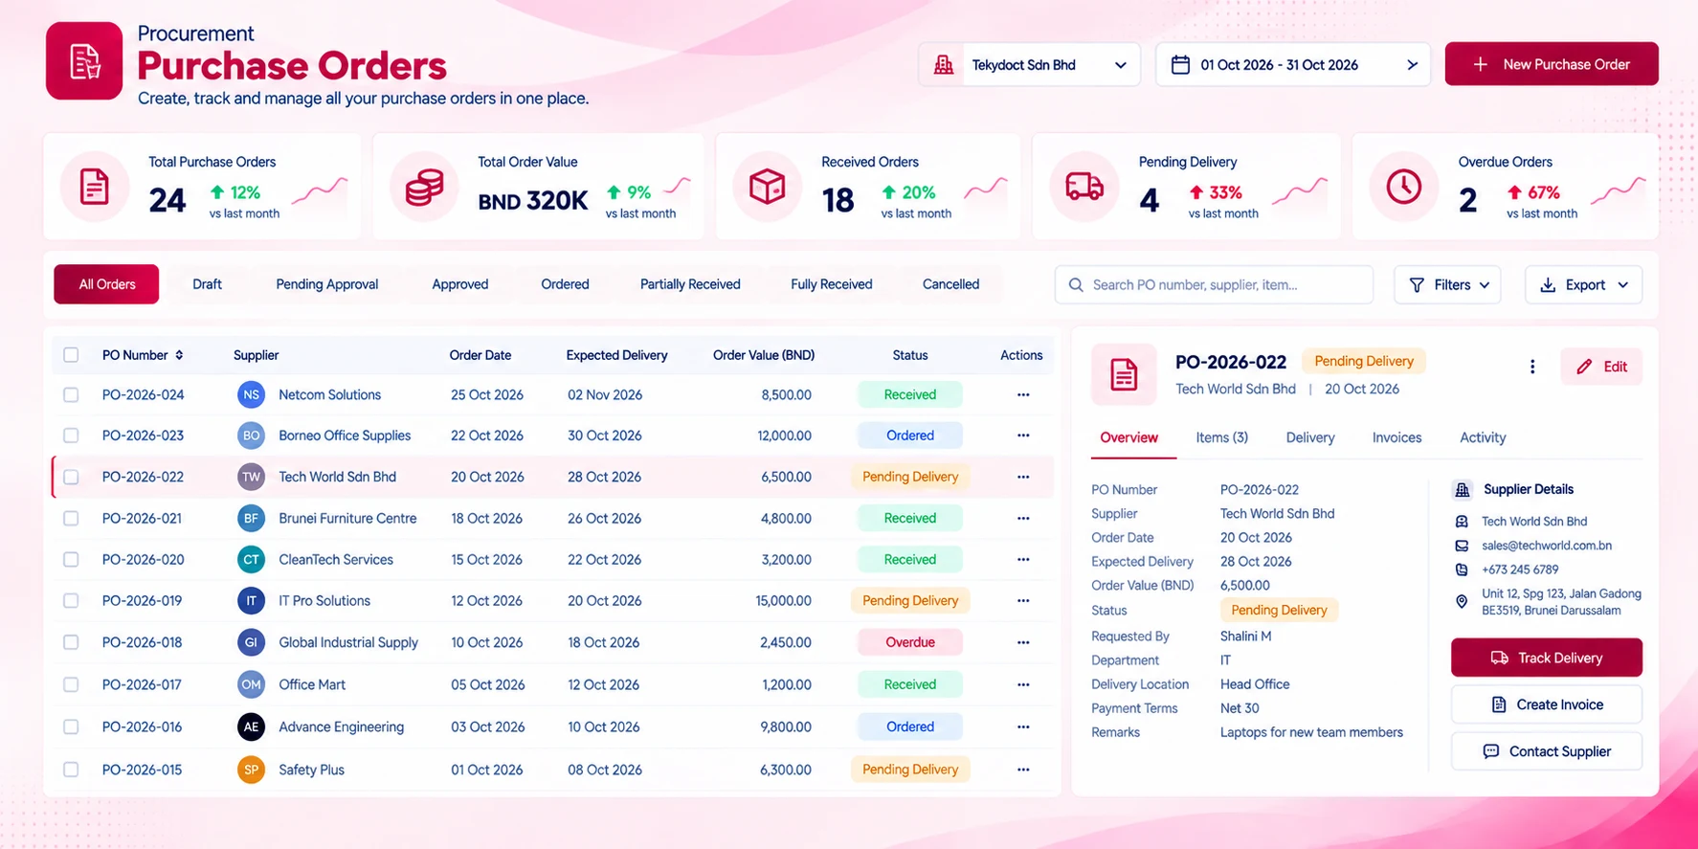Switch to the Pending Approval tab
Screen dimensions: 1698x849
pyautogui.click(x=327, y=284)
